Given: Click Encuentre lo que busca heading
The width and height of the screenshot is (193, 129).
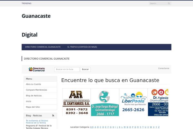Looking at the screenshot, I should [110, 80].
